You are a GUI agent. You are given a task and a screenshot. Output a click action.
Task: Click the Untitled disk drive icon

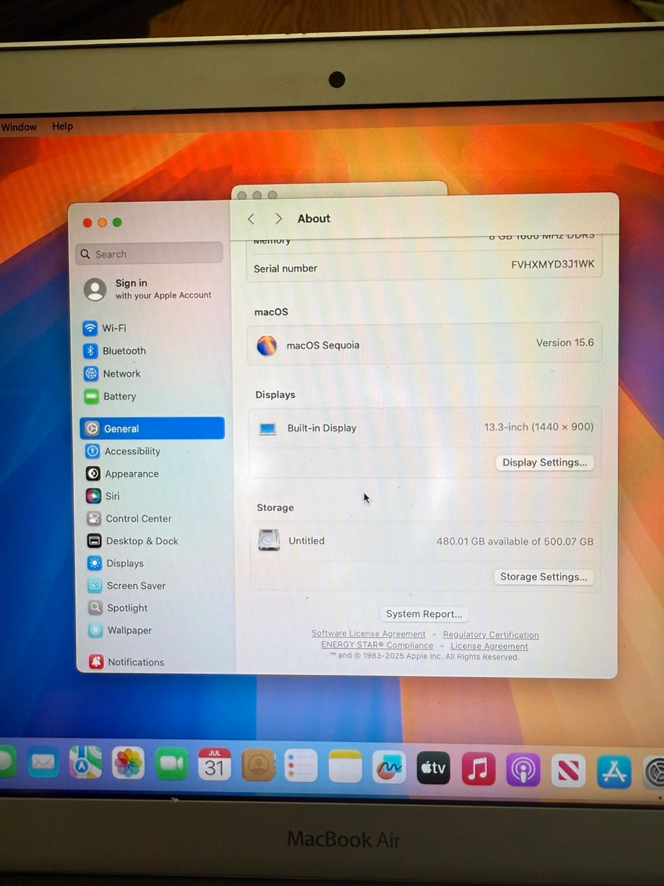pos(269,540)
